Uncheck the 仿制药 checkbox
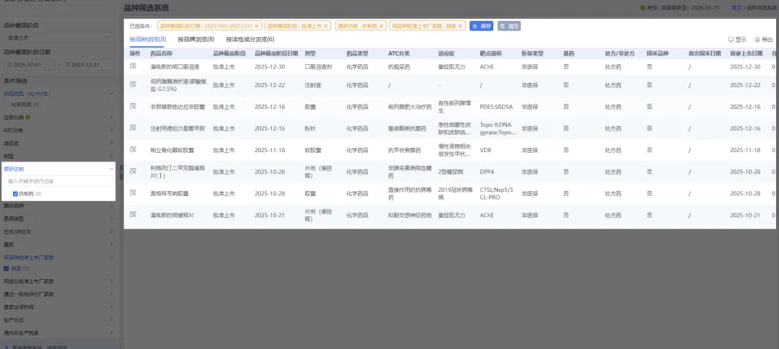Image resolution: width=779 pixels, height=349 pixels. 15,194
